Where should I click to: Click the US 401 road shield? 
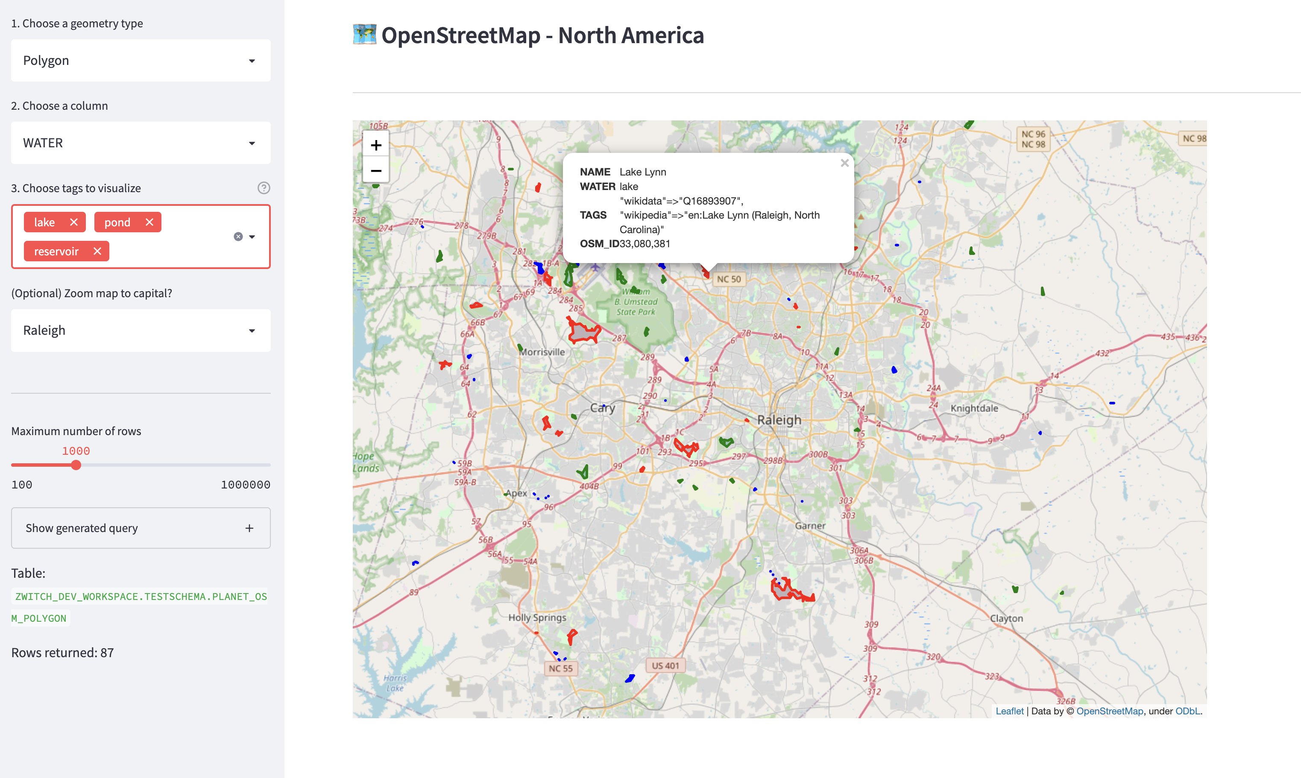point(665,666)
